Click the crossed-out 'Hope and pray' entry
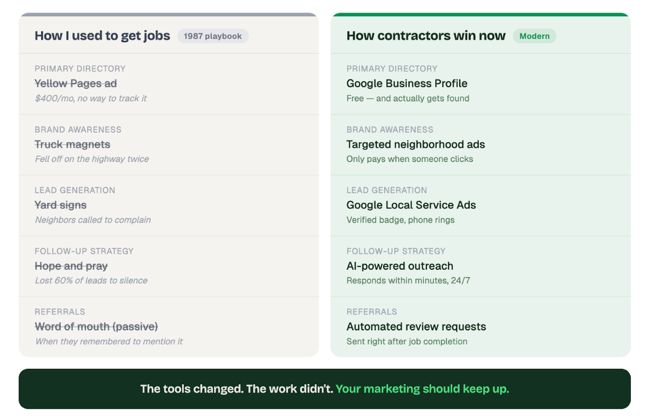Screen dimensions: 651x420 [x=71, y=266]
